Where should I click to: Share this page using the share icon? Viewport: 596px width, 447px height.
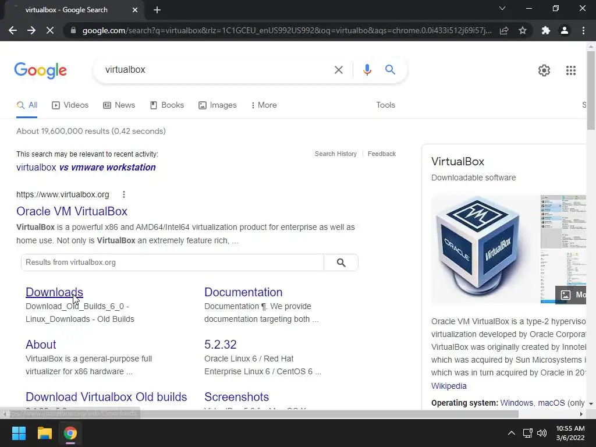point(504,30)
